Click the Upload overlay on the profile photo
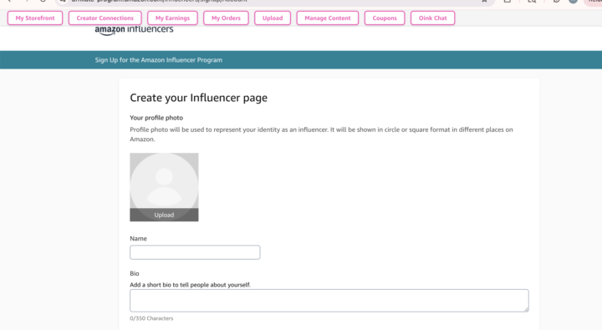The width and height of the screenshot is (602, 330). tap(164, 215)
